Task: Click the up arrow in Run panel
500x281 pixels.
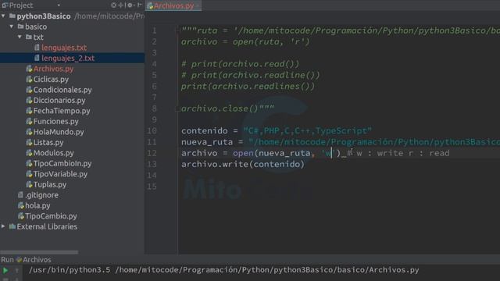Action: tap(16, 271)
